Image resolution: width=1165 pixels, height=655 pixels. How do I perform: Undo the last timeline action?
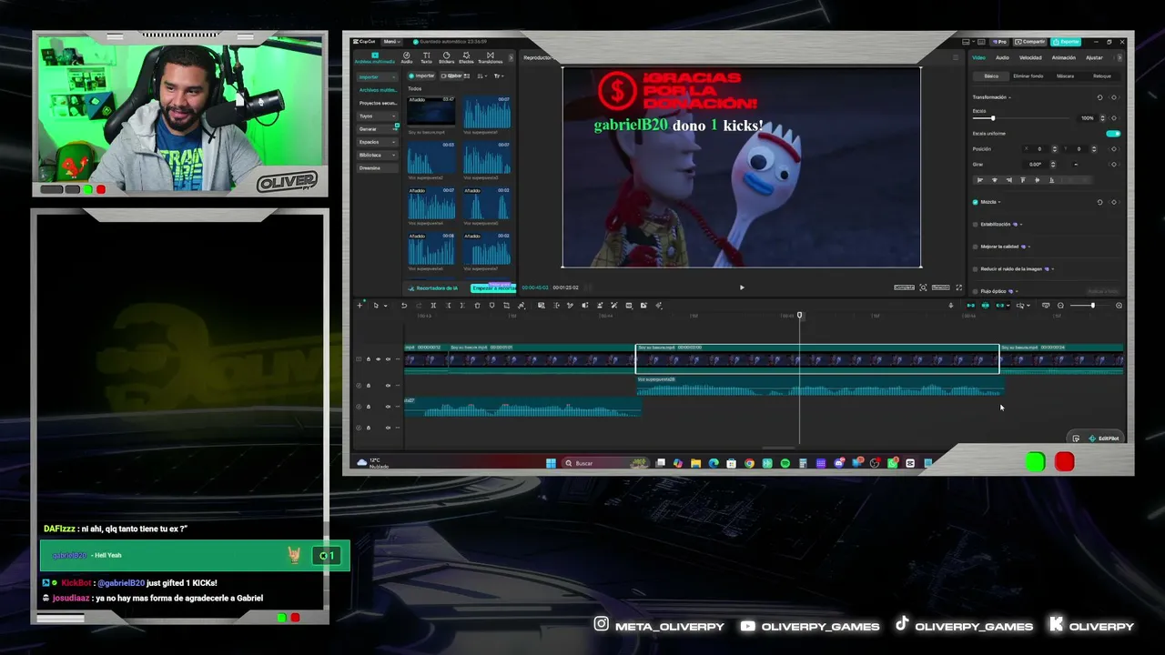(404, 306)
